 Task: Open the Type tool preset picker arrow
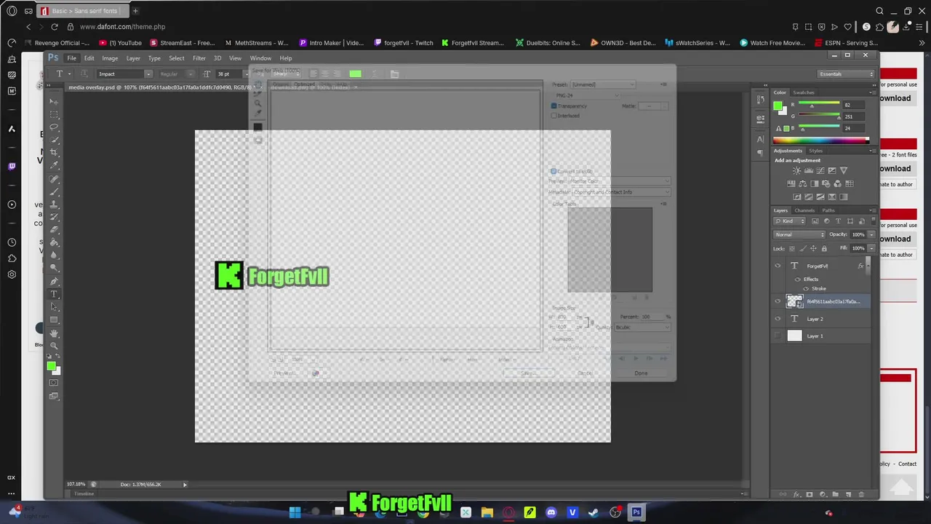point(70,74)
